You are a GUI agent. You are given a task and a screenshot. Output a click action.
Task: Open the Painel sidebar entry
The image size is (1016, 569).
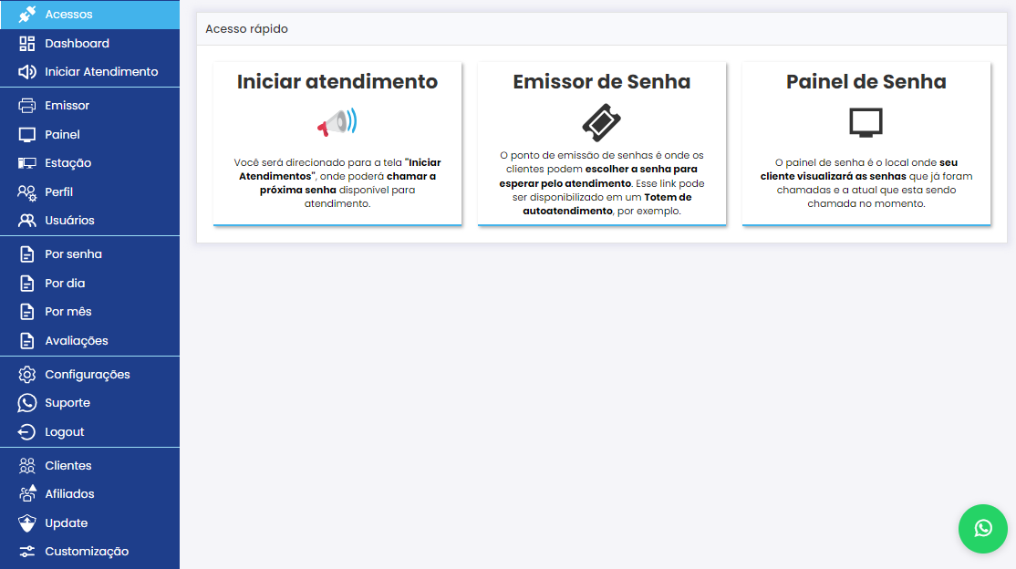click(62, 135)
